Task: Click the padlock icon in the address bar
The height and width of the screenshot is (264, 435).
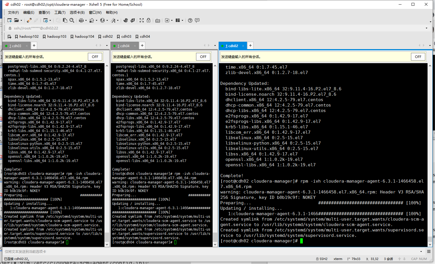Action: click(10, 28)
